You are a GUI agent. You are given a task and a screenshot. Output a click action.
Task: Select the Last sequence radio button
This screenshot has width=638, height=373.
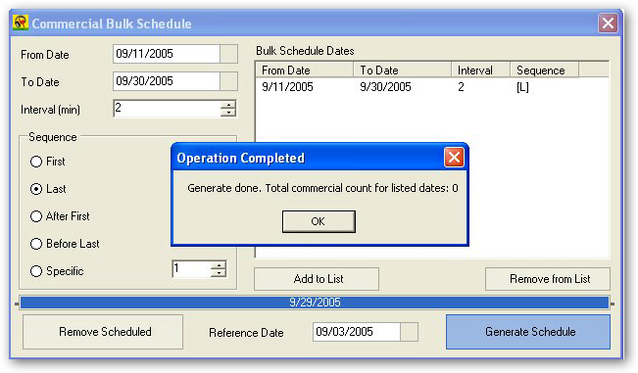(36, 189)
